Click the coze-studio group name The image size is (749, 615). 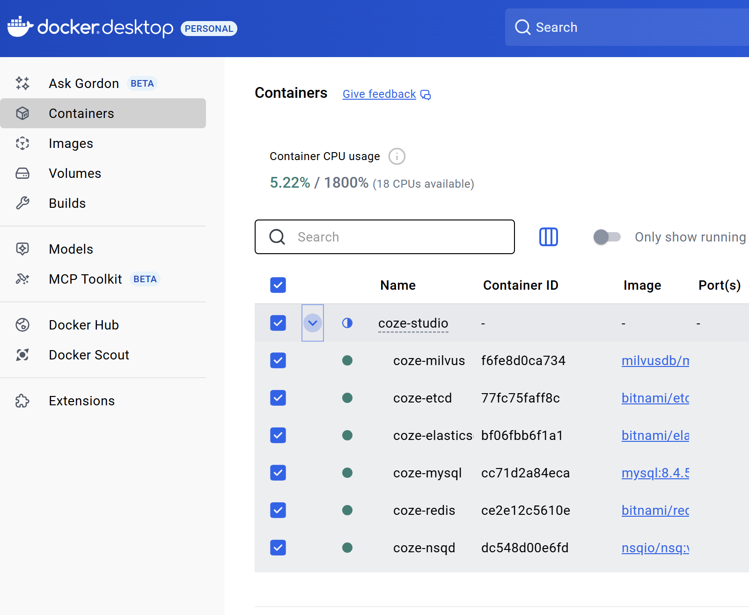(413, 323)
